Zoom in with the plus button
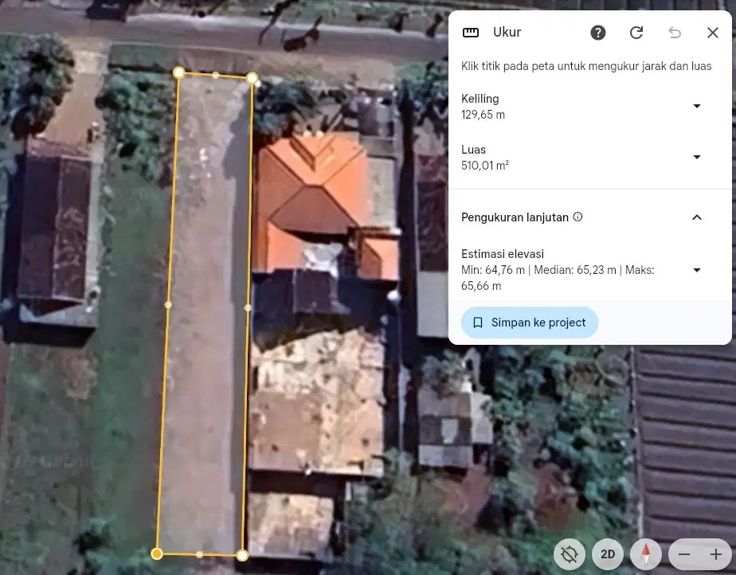The width and height of the screenshot is (736, 575). [x=715, y=554]
